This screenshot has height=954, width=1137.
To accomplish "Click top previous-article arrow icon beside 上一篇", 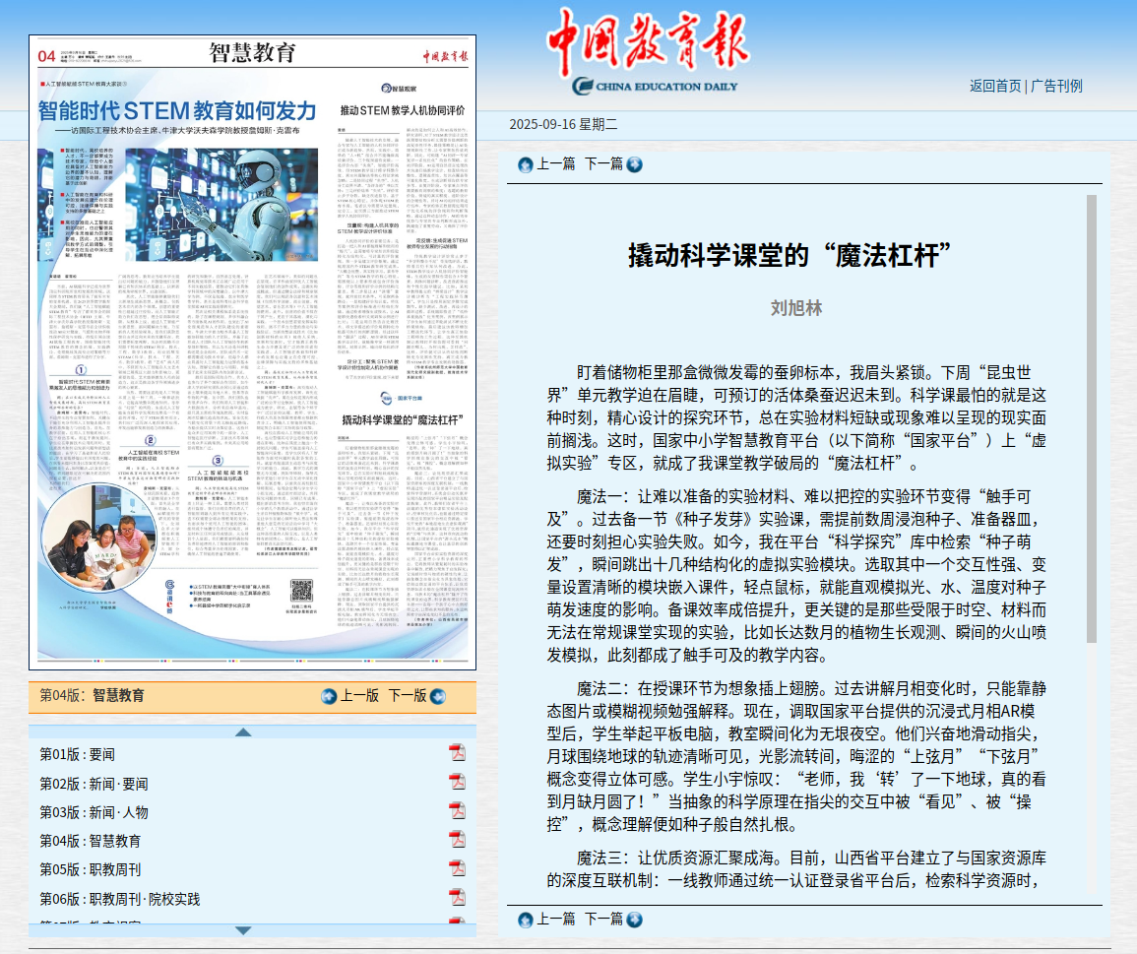I will (526, 164).
